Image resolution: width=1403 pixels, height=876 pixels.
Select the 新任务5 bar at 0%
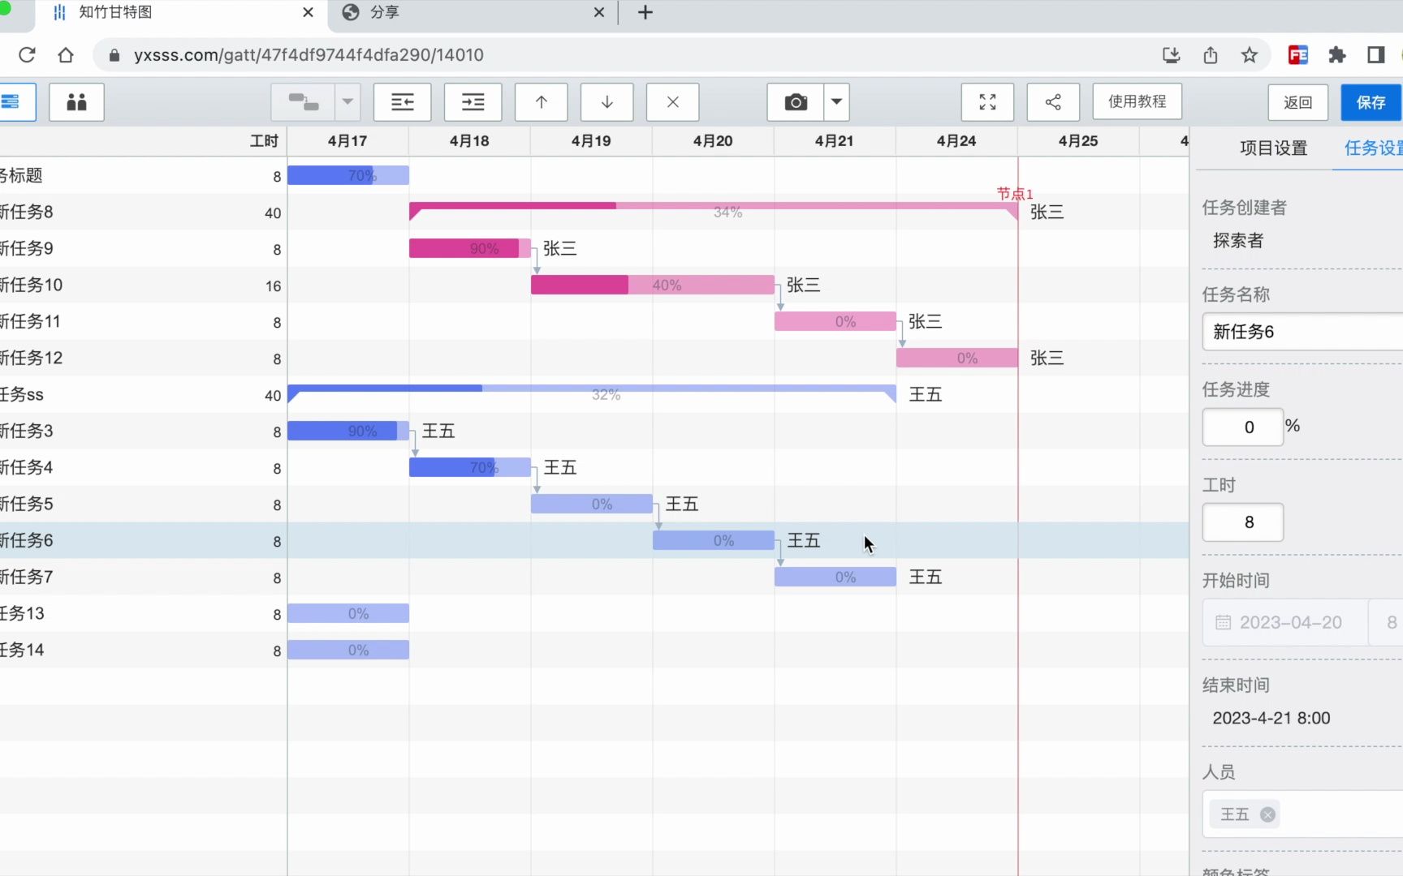click(x=592, y=504)
